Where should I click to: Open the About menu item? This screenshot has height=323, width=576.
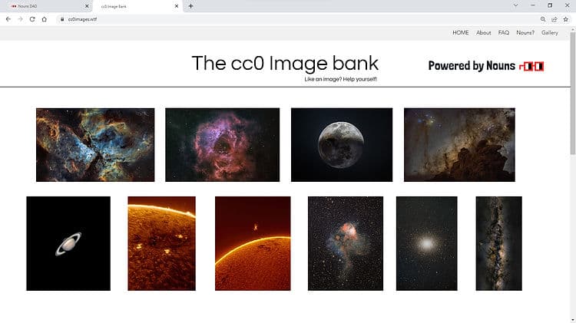(483, 33)
